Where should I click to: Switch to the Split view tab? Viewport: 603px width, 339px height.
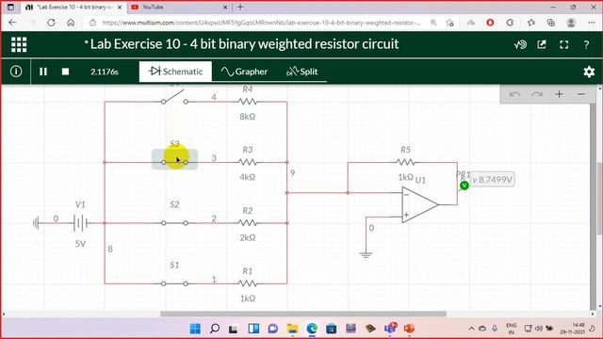pyautogui.click(x=302, y=72)
